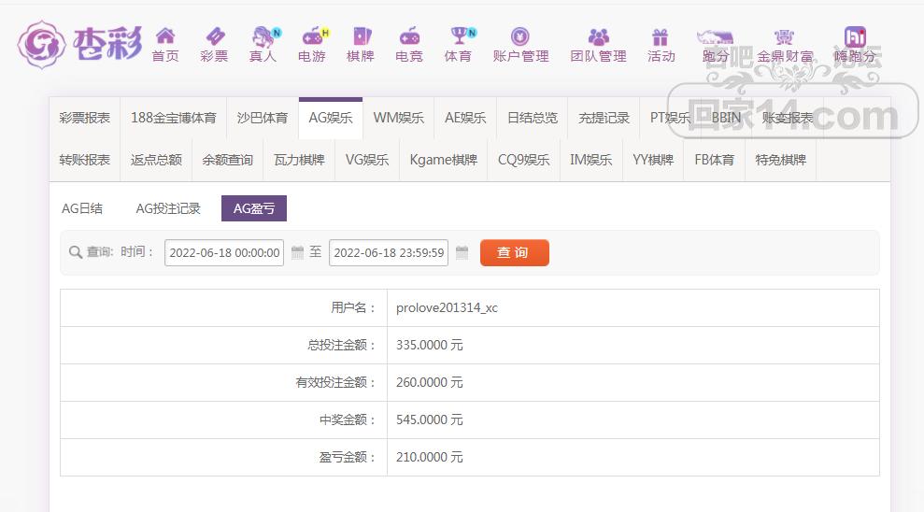The image size is (924, 512).
Task: Click the 彩票 lottery ticket icon
Action: click(x=215, y=36)
